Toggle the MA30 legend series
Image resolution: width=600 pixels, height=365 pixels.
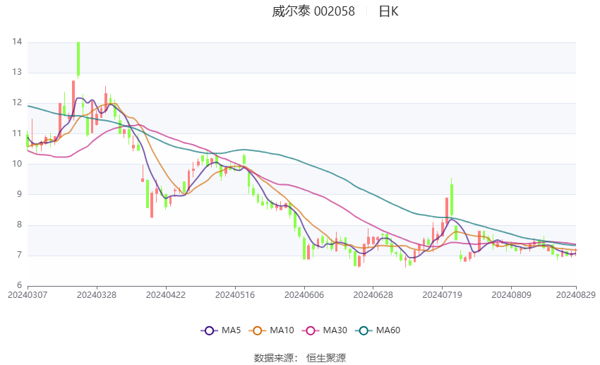pyautogui.click(x=325, y=330)
